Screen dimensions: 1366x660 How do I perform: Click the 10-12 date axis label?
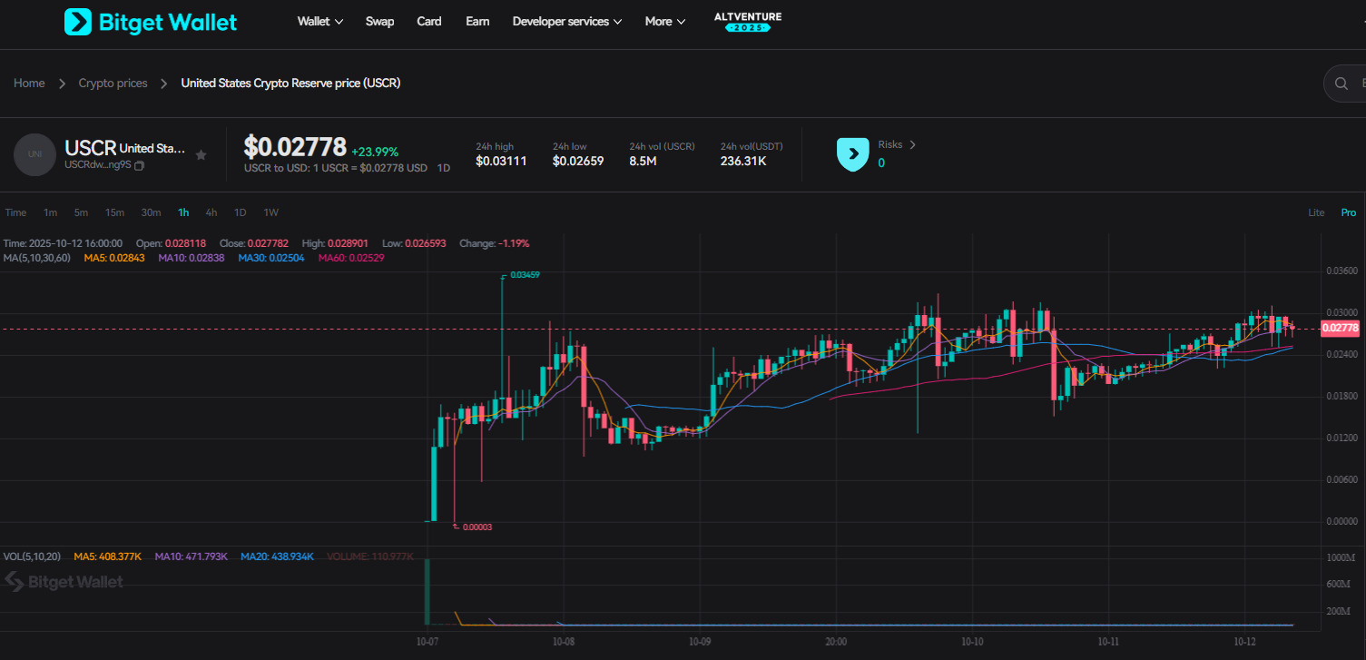point(1244,641)
